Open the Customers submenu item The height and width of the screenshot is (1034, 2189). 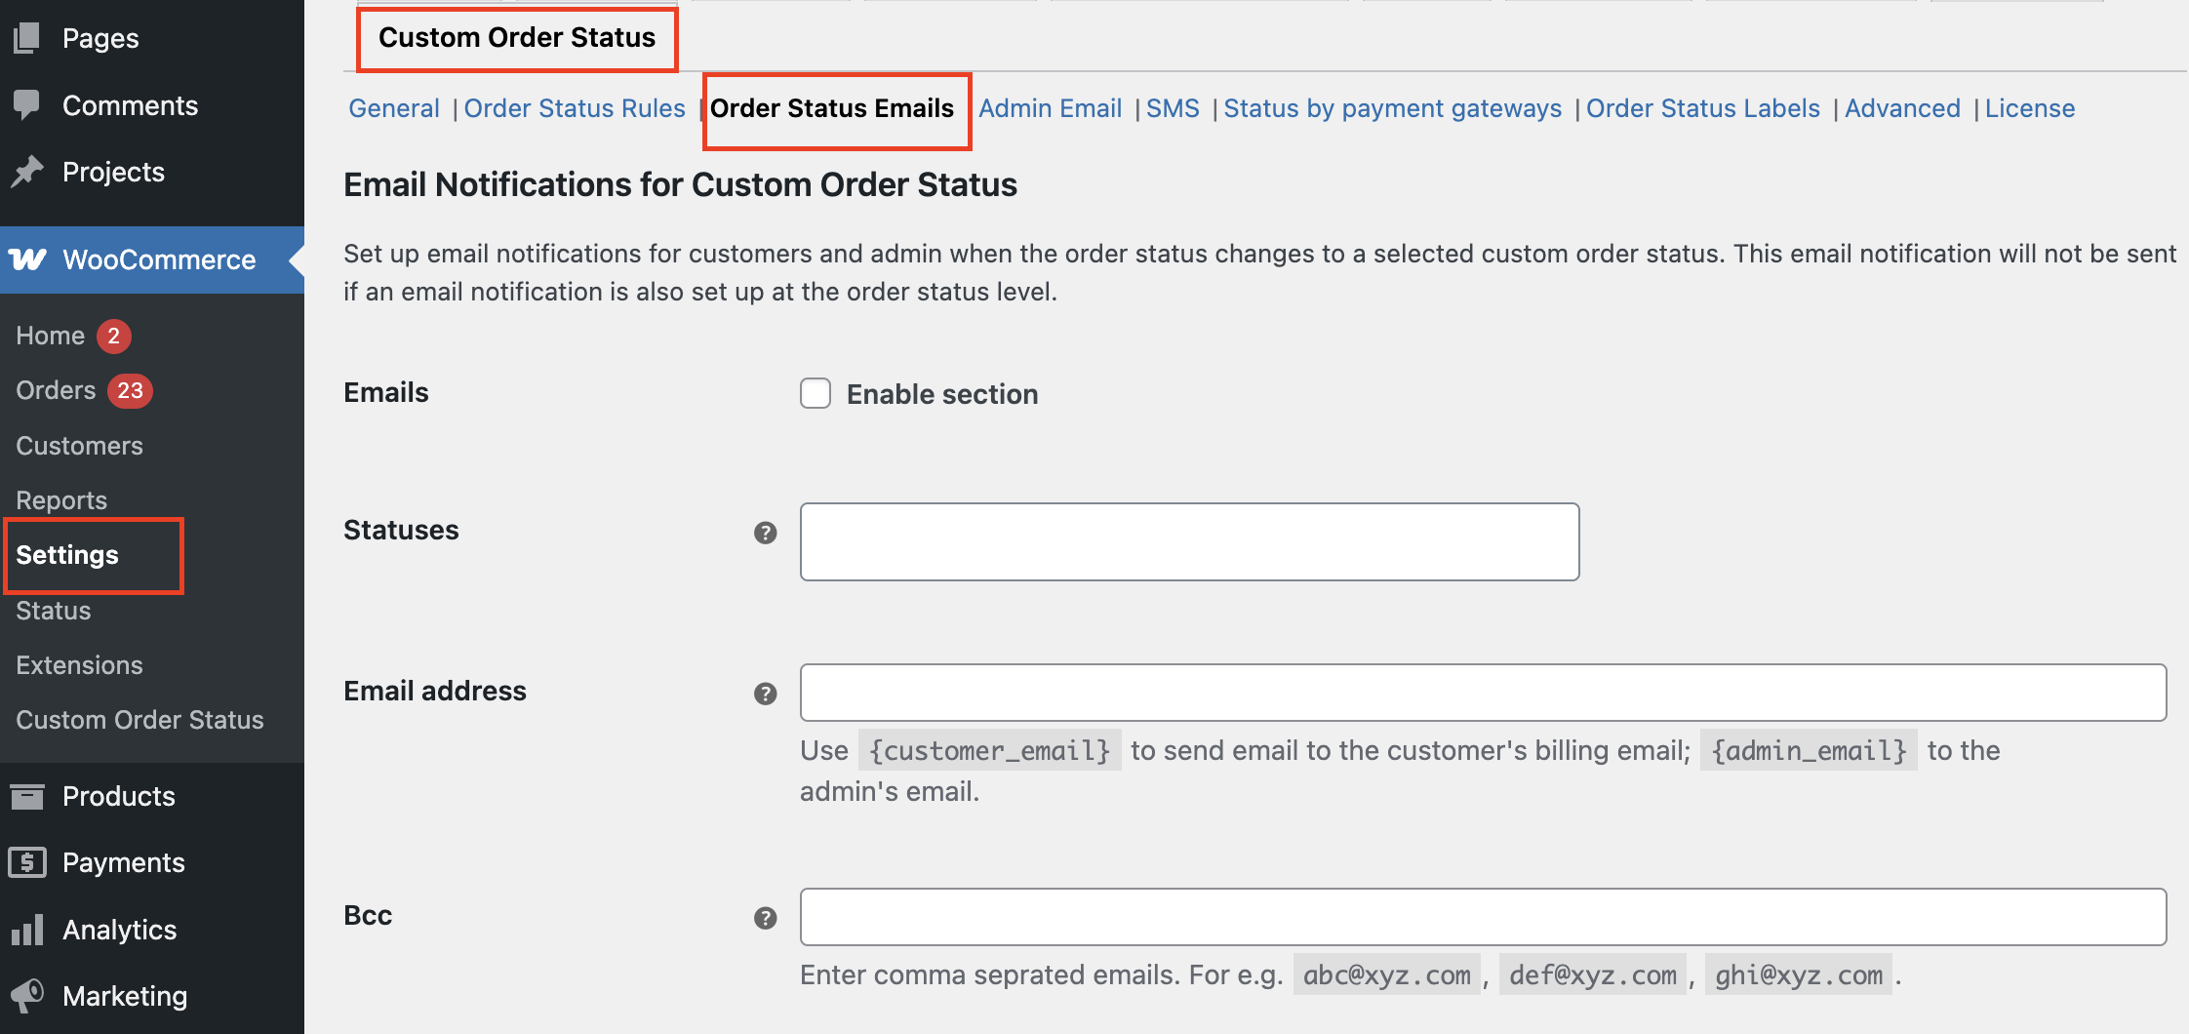[x=80, y=446]
